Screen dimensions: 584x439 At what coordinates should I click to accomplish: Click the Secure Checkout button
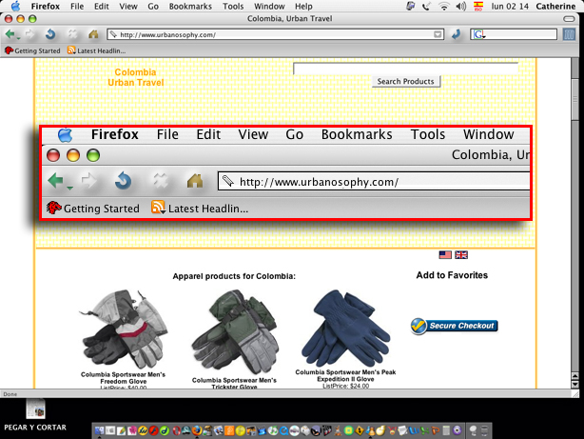point(454,326)
